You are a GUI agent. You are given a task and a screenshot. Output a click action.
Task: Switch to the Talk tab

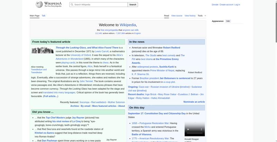44,16
